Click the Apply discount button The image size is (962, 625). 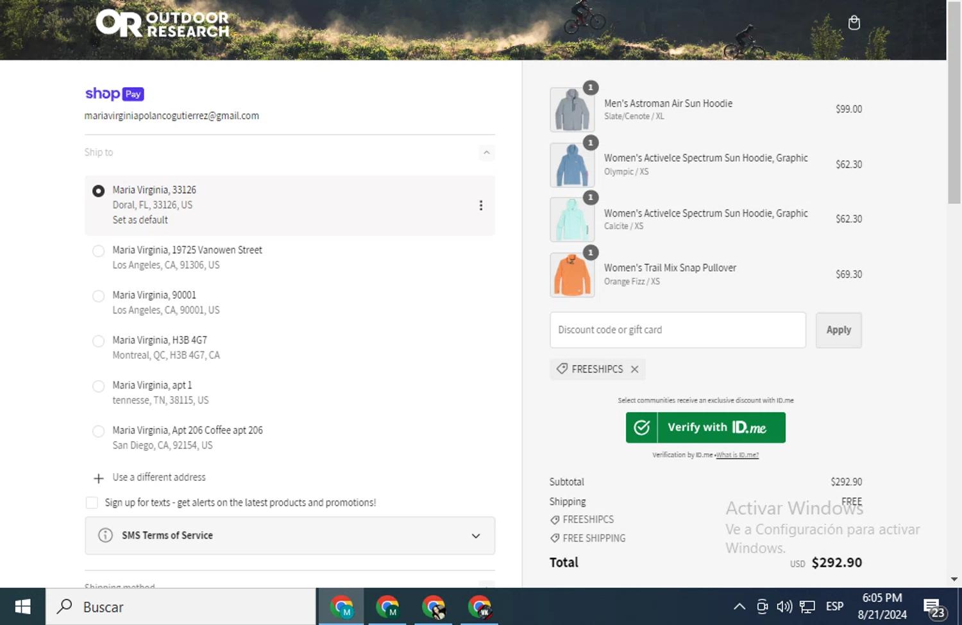[838, 330]
